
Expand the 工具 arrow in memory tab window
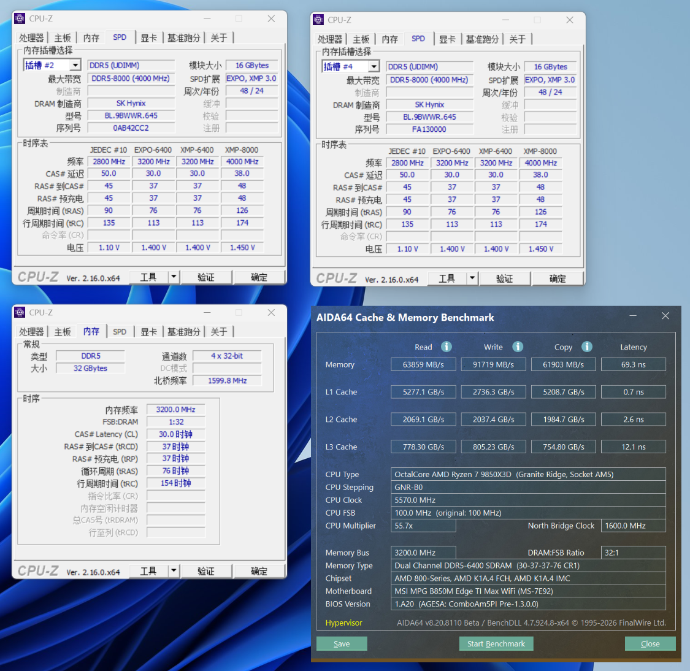[x=174, y=570]
